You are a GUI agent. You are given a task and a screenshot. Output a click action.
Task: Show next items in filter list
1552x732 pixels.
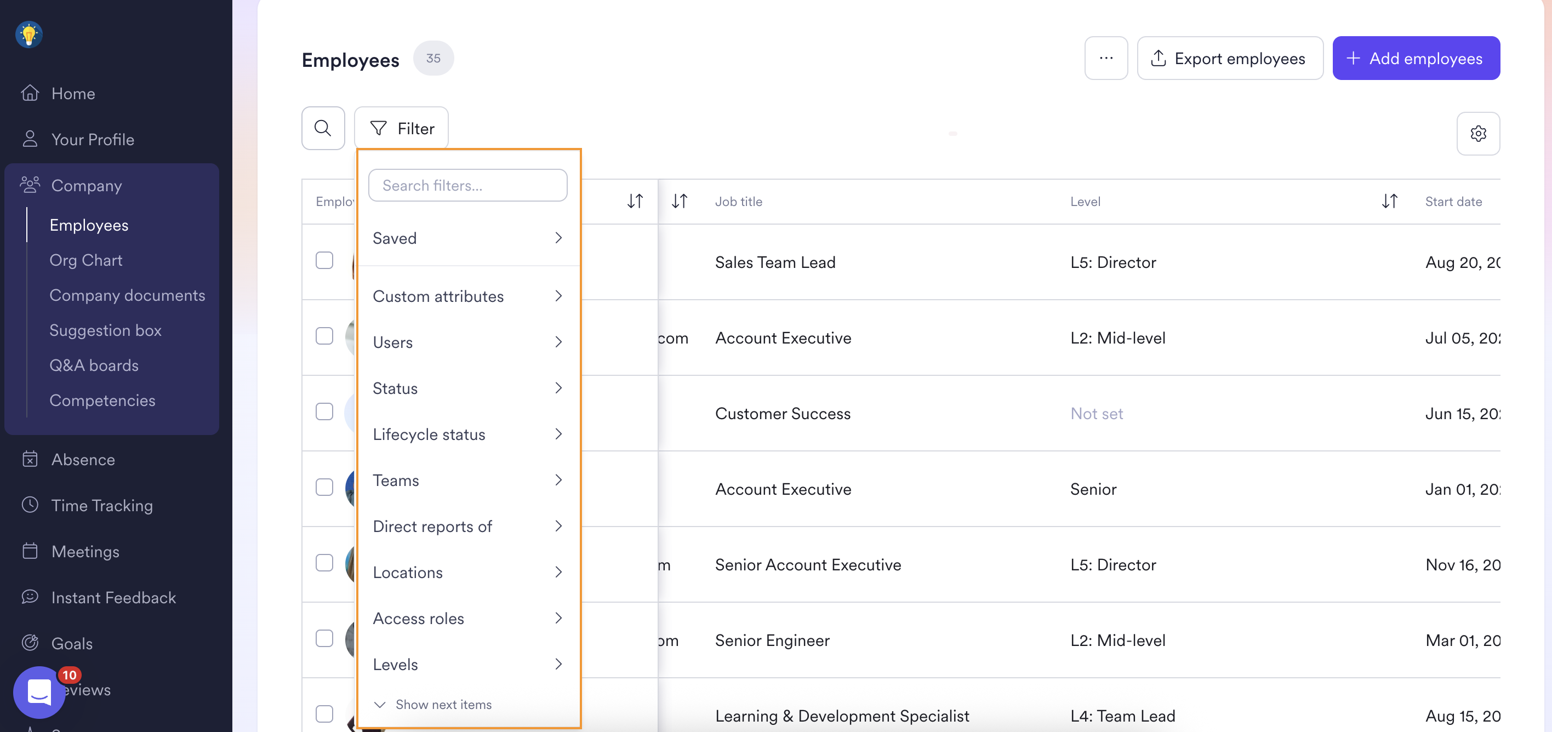[x=443, y=704]
